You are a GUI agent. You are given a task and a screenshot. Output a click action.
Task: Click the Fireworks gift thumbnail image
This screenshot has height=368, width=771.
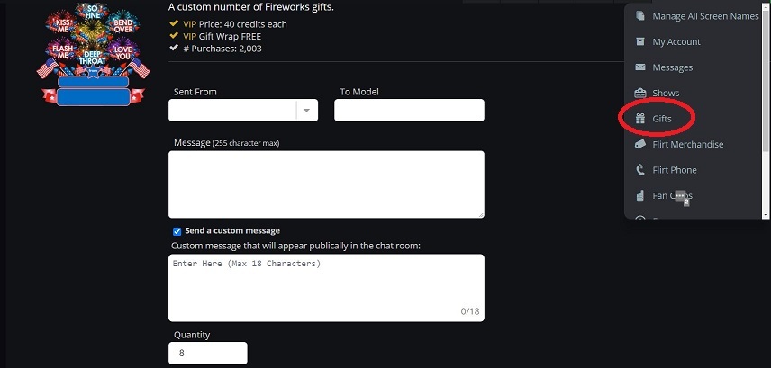[x=88, y=52]
